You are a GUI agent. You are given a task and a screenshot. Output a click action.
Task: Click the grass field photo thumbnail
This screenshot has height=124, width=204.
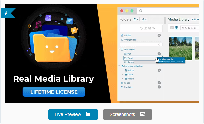tap(181, 48)
